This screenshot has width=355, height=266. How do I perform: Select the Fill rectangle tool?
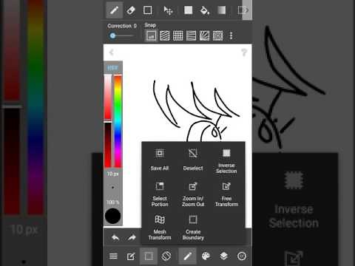[189, 10]
